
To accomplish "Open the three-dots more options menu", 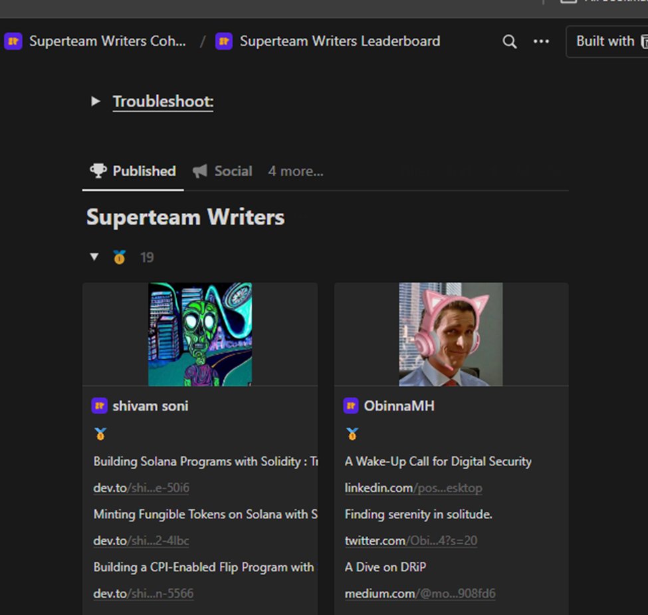I will (541, 41).
